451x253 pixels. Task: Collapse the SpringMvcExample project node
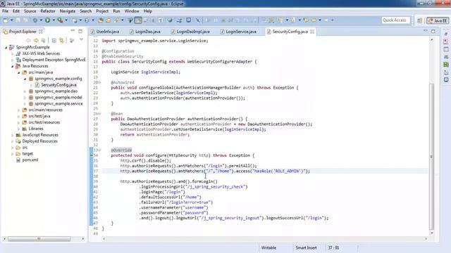pyautogui.click(x=6, y=47)
